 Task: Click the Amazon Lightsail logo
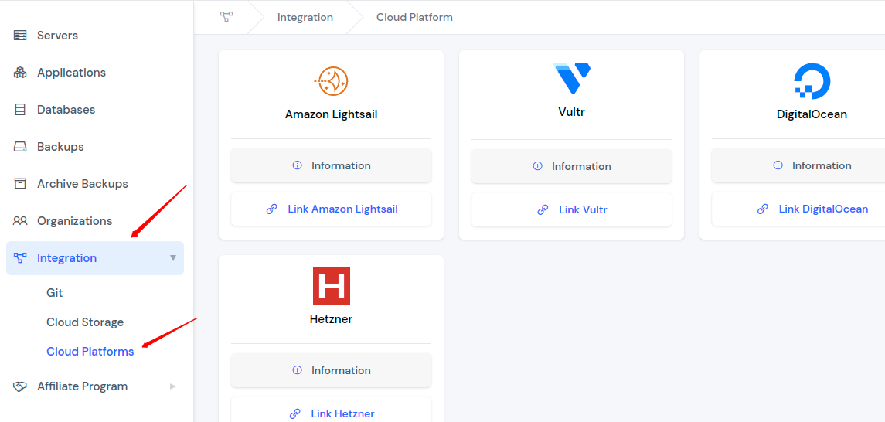pos(332,81)
